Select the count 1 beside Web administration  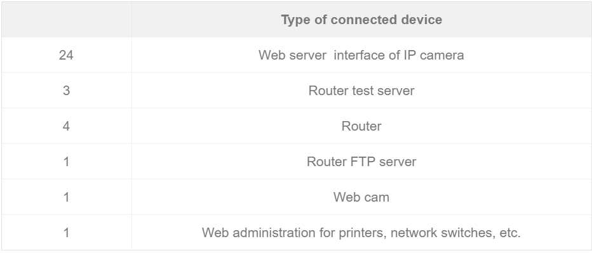tap(67, 232)
